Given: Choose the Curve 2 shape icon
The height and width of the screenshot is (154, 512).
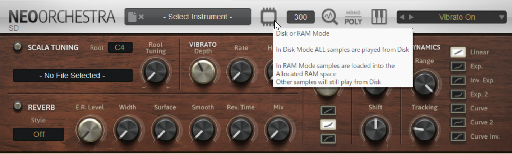Looking at the screenshot, I should tap(458, 122).
